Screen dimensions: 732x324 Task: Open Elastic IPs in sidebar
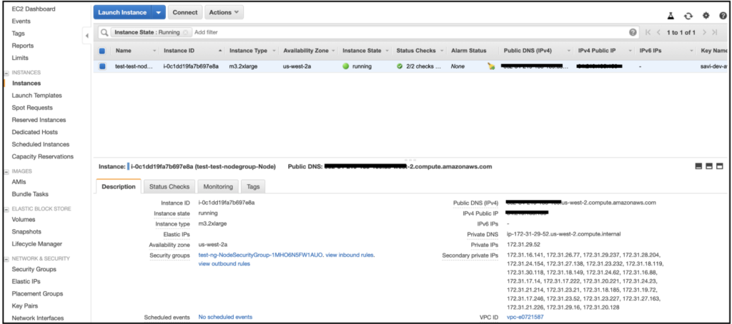pos(26,282)
